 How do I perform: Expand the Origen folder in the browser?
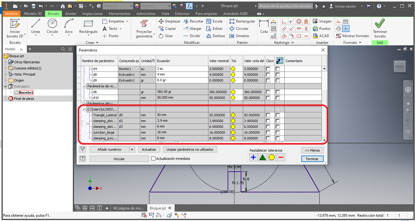point(6,80)
